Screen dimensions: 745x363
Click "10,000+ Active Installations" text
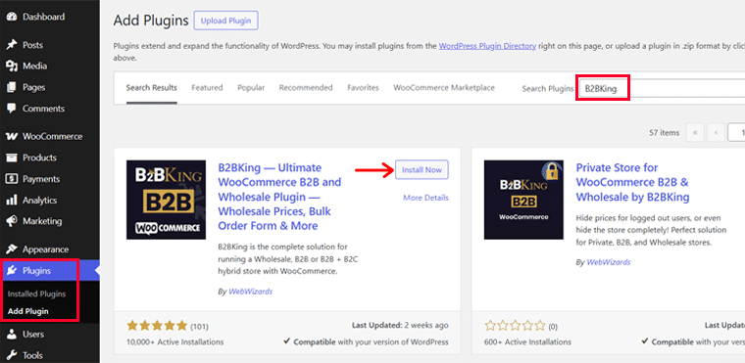[x=174, y=342]
